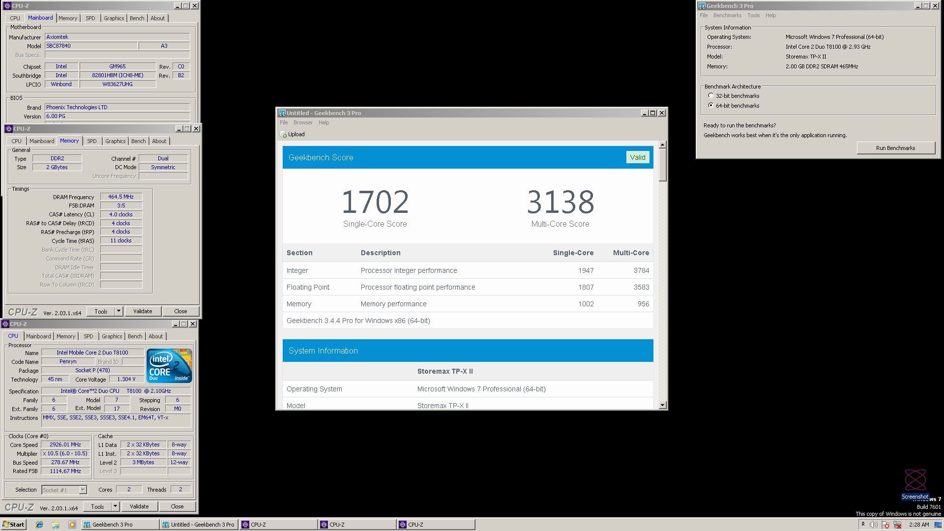Click the CPU-Z CPU window title icon

click(5, 324)
